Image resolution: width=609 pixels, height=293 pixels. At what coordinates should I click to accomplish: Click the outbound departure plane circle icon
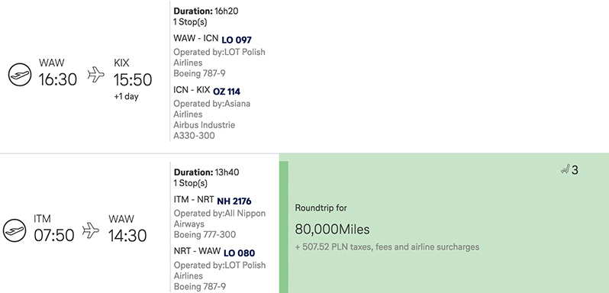pyautogui.click(x=20, y=75)
